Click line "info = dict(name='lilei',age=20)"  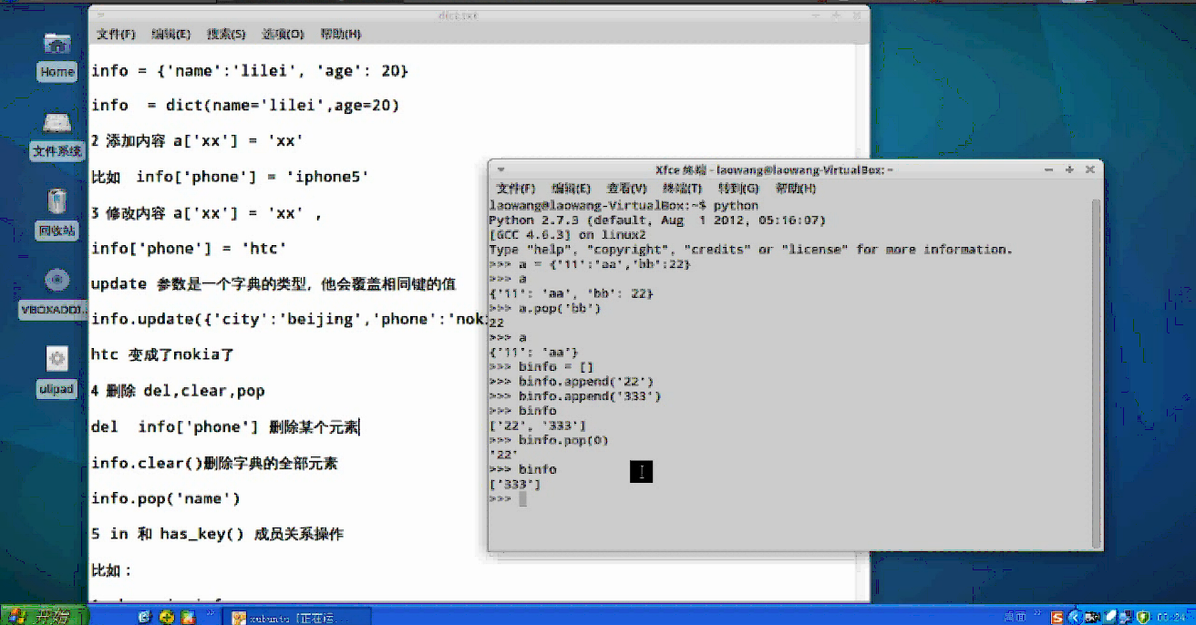point(245,106)
